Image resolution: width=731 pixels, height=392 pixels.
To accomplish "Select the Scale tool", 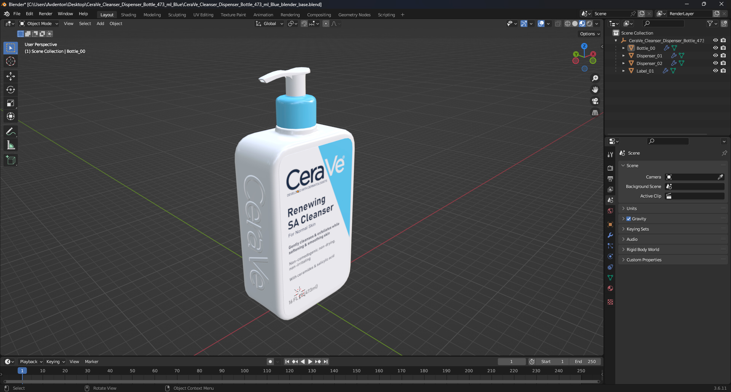I will pyautogui.click(x=11, y=103).
